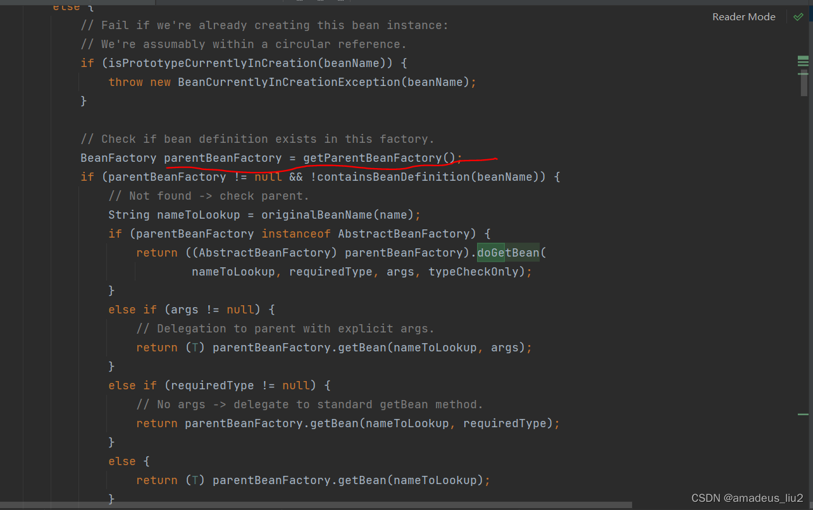
Task: Click the 'String' type in nameToLookup declaration
Action: click(x=129, y=215)
